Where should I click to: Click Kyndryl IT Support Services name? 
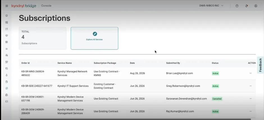[x=73, y=86]
